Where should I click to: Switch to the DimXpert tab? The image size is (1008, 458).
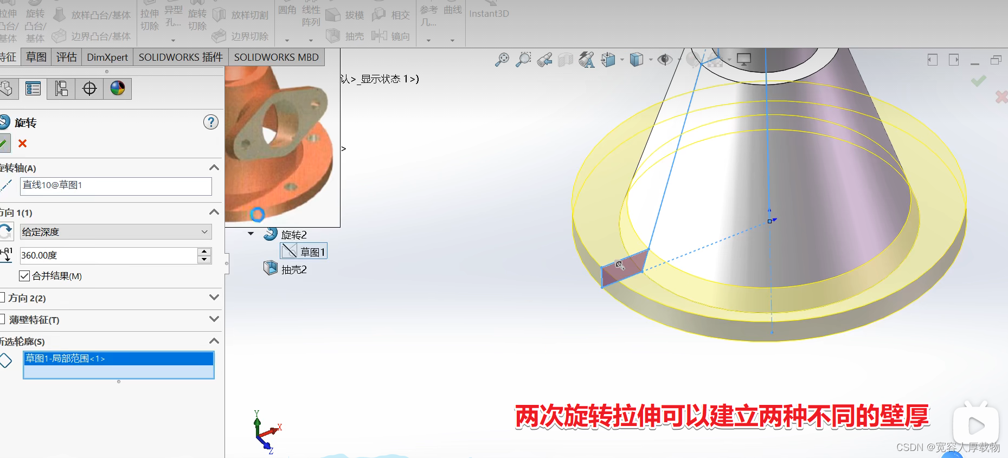[x=107, y=57]
